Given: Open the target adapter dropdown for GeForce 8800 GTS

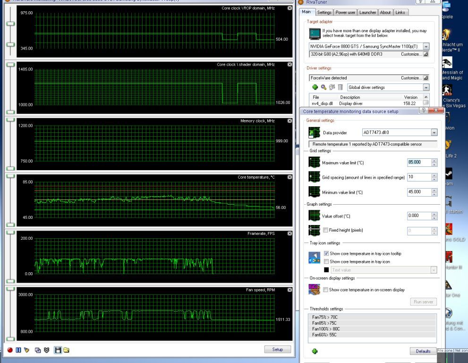Looking at the screenshot, I should point(426,46).
